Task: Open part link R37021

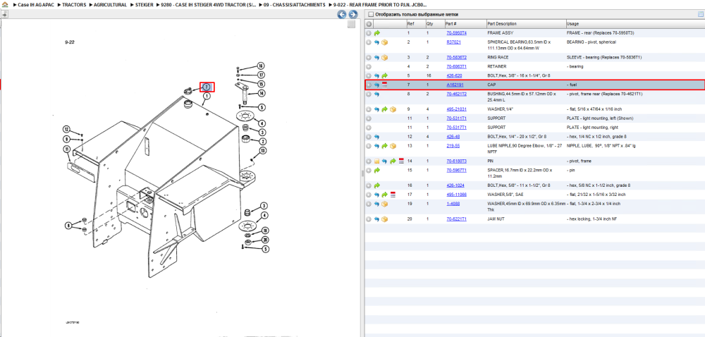Action: pyautogui.click(x=453, y=42)
